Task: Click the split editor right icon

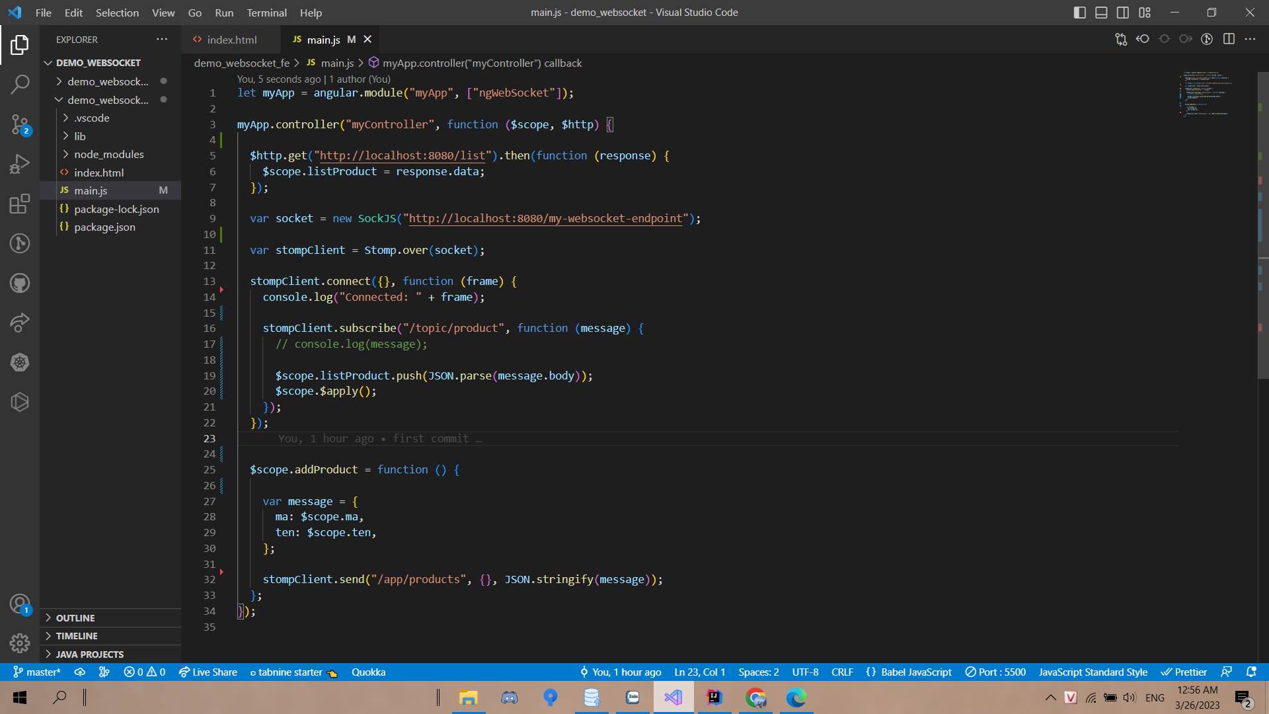Action: [x=1229, y=39]
